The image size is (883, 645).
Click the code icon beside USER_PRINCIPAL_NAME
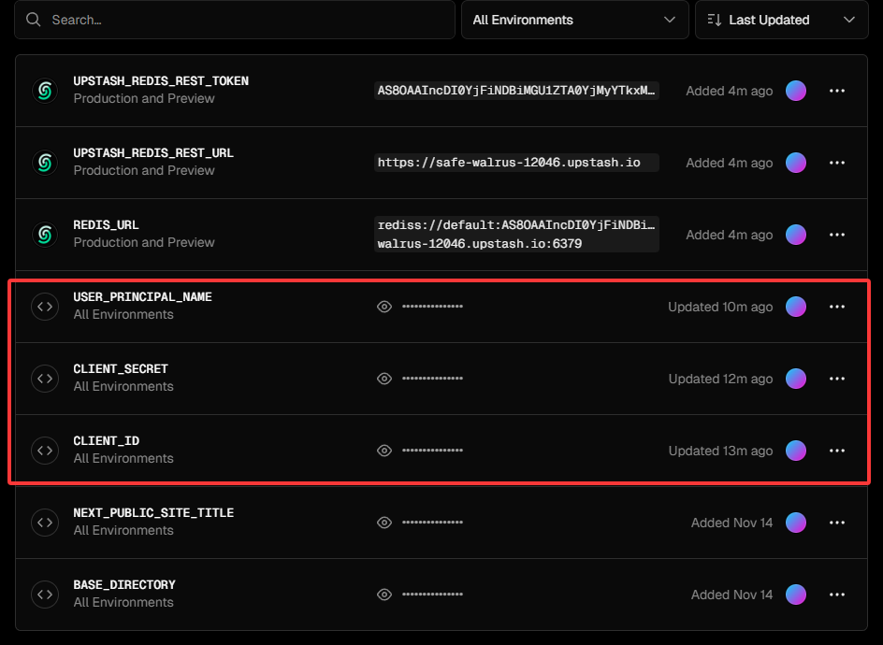pos(44,307)
